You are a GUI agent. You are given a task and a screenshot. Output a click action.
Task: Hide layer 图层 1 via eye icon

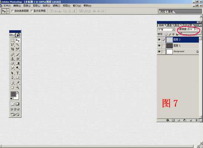(159, 46)
